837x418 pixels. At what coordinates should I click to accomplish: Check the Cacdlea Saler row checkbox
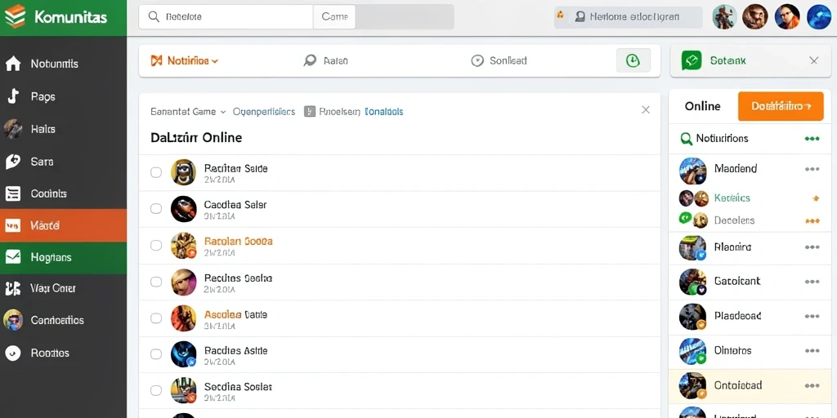pyautogui.click(x=156, y=208)
